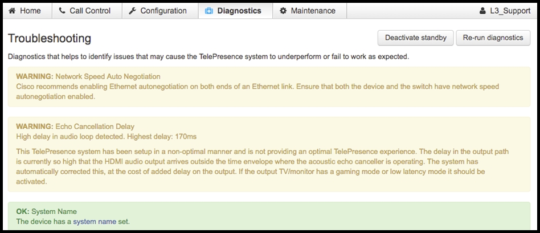The image size is (540, 233).
Task: Click the Deactivate standby button
Action: [x=416, y=38]
